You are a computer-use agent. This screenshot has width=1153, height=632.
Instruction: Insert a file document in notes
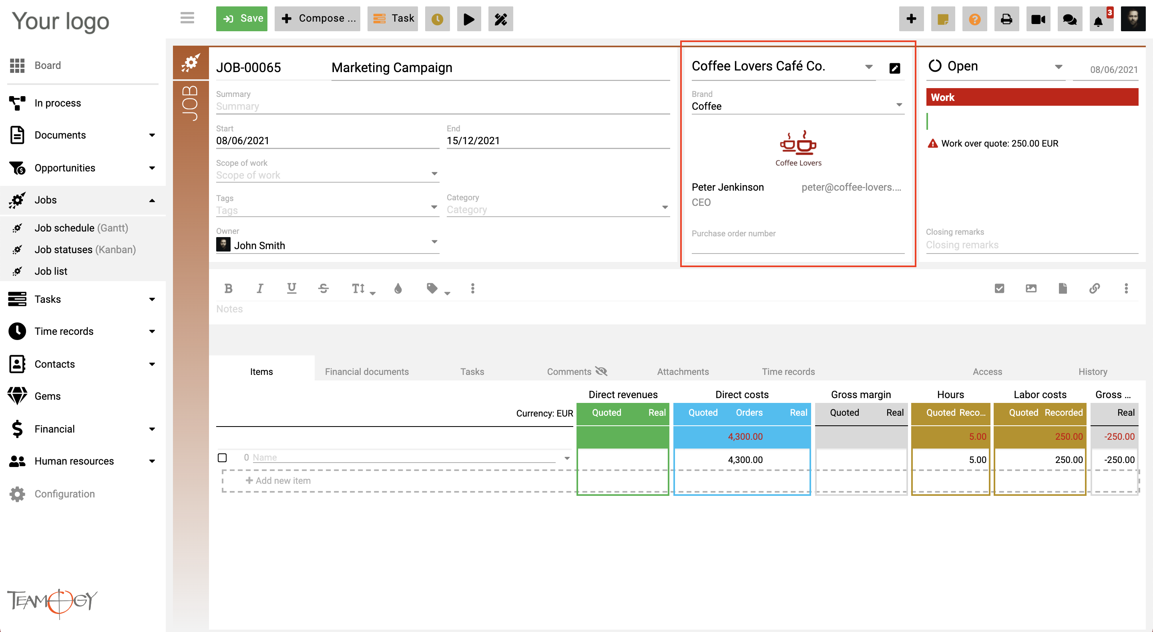click(x=1063, y=288)
